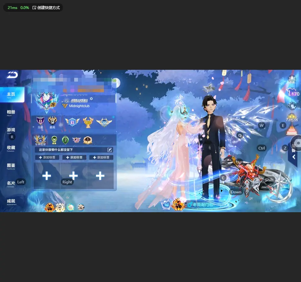Viewport: 301px width, 282px height.
Task: Click the 创建快捷方式 create-shortcut button
Action: click(46, 8)
